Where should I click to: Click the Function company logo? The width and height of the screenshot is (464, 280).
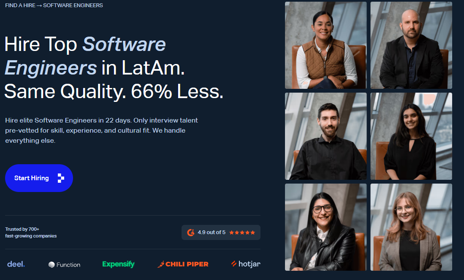pyautogui.click(x=64, y=265)
